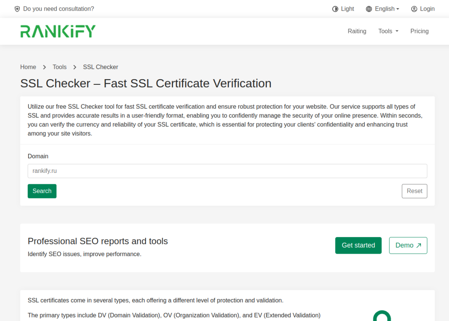Click the Get started button
This screenshot has width=449, height=321.
click(358, 245)
